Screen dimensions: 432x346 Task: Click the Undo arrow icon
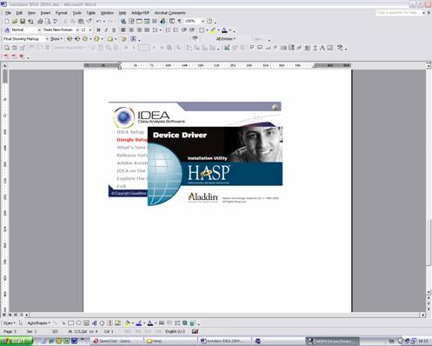click(98, 21)
